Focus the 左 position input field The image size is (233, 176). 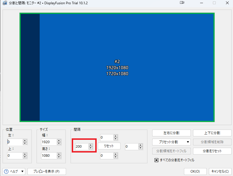[x=15, y=142]
